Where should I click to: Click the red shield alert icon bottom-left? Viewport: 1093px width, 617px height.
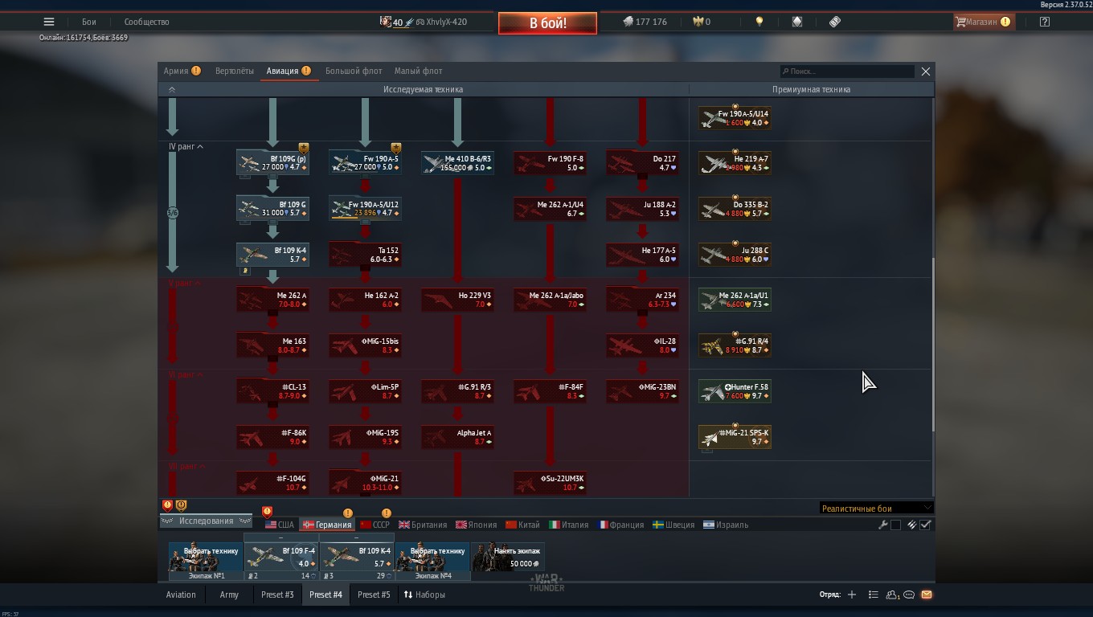(x=167, y=505)
